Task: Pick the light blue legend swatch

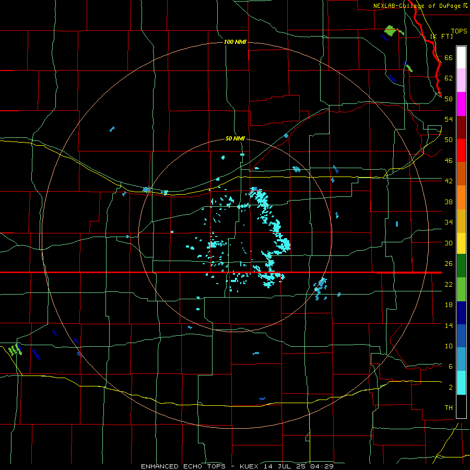Action: click(x=461, y=359)
